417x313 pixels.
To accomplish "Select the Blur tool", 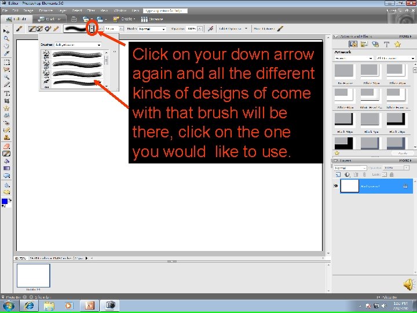I will [6, 185].
